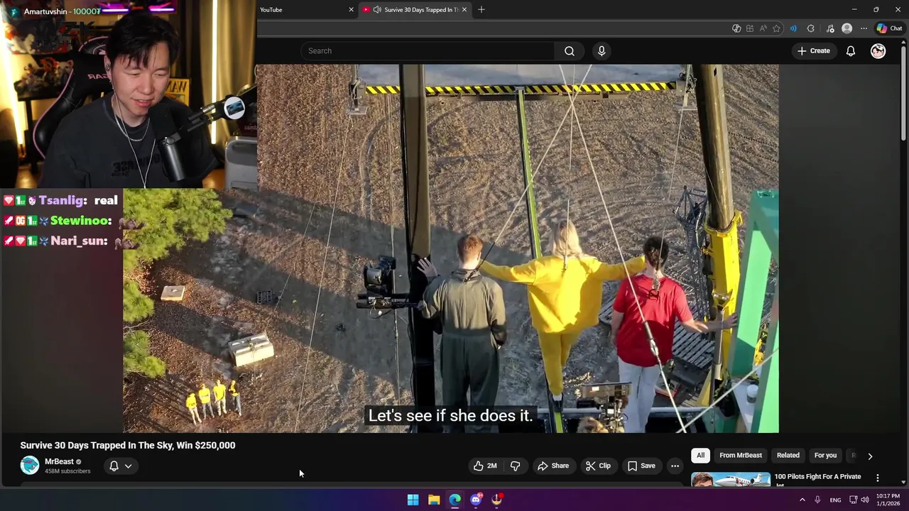Like the video with thumbs-up 2M
909x511 pixels.
coord(485,466)
